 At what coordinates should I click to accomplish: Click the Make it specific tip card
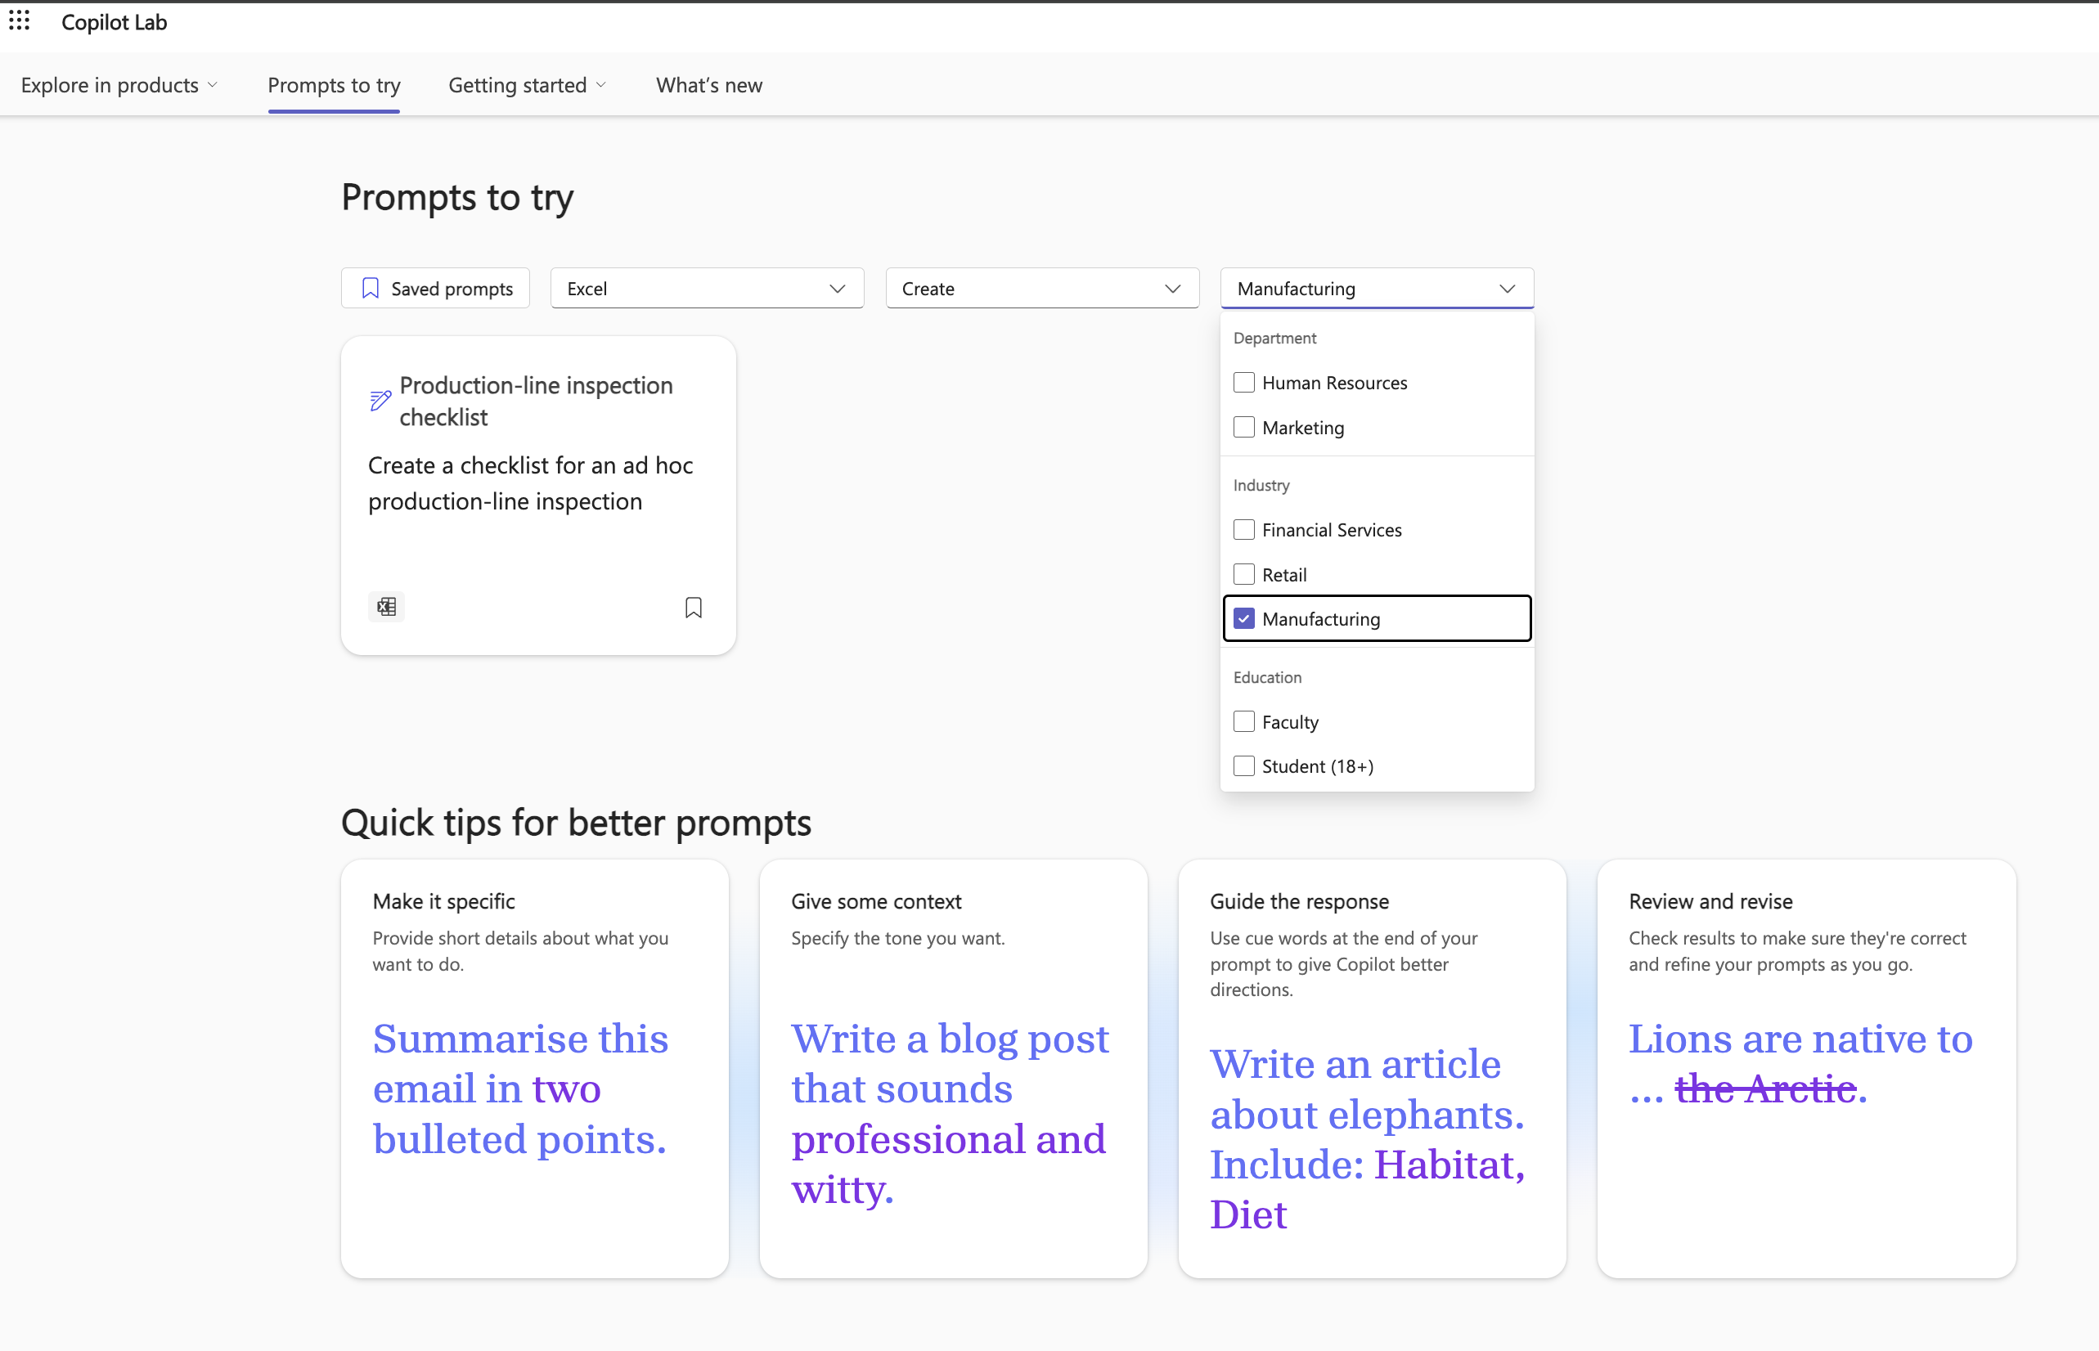(534, 1069)
